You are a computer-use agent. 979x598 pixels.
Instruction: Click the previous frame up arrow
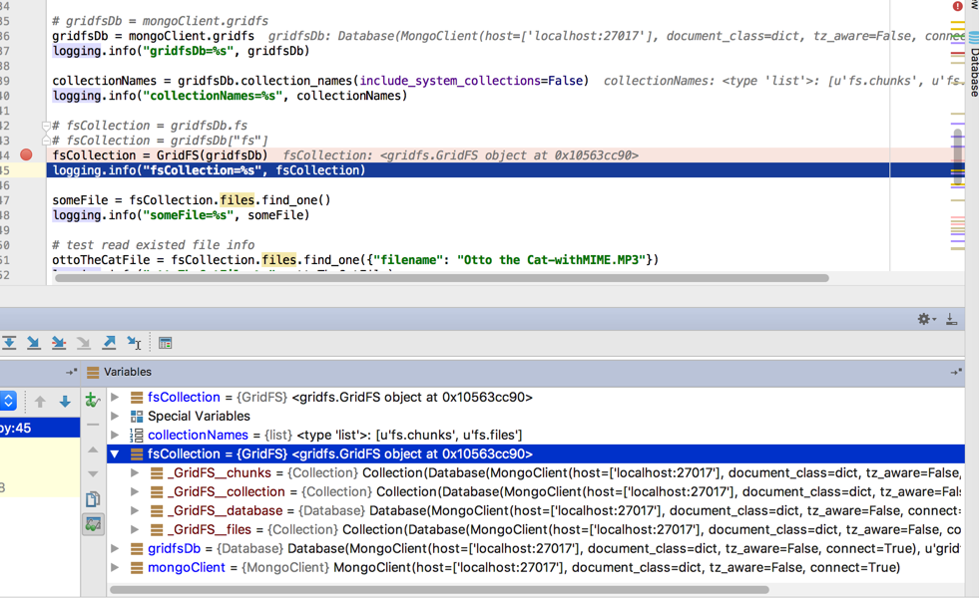[40, 402]
